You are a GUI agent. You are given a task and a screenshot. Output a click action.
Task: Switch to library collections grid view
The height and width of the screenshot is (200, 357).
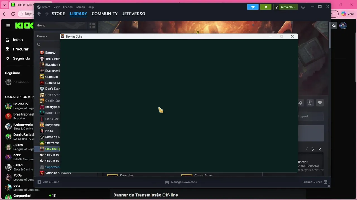[x=92, y=26]
